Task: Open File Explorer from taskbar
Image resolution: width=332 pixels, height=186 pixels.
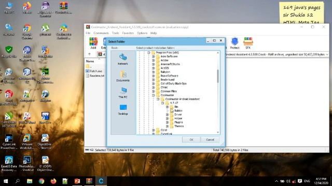Action: pos(30,181)
